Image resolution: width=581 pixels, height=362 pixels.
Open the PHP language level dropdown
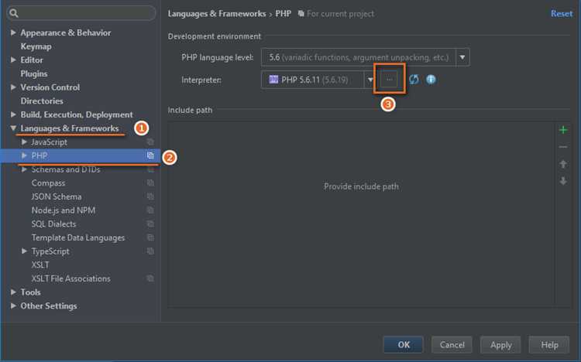click(462, 57)
